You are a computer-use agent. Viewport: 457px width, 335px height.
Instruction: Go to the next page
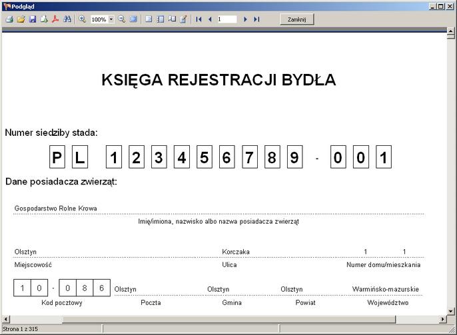pos(245,19)
